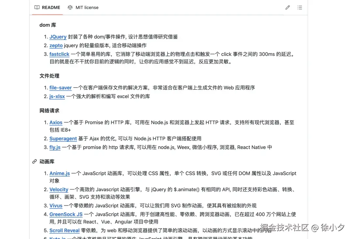
Task: Click the anchor link icon beside 动画库
Action: click(35, 161)
